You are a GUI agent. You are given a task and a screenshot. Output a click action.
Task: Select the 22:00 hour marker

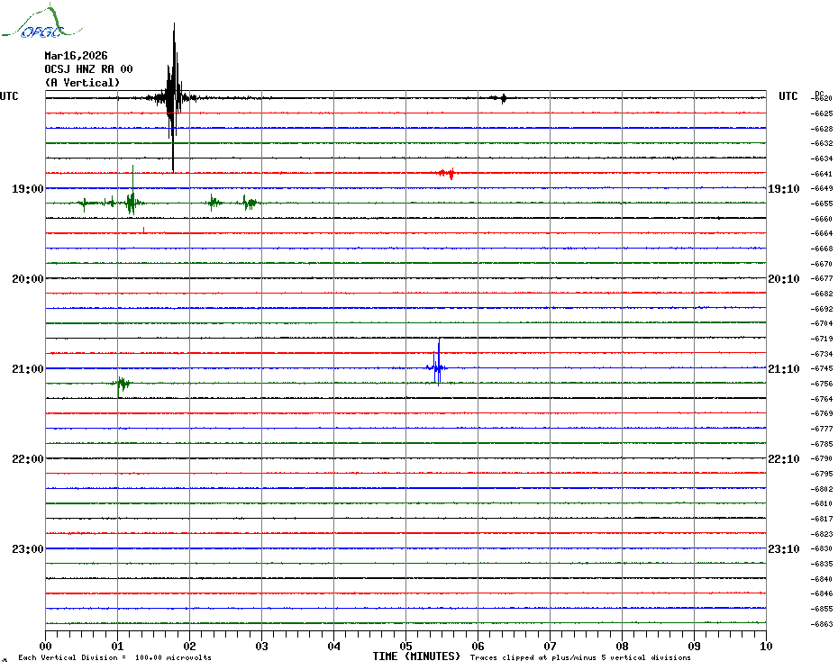(x=28, y=459)
